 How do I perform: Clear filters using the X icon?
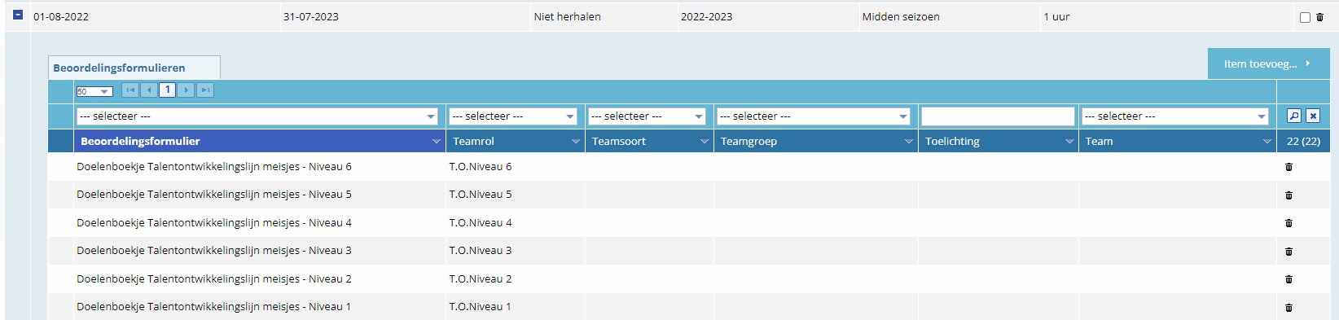coord(1312,116)
